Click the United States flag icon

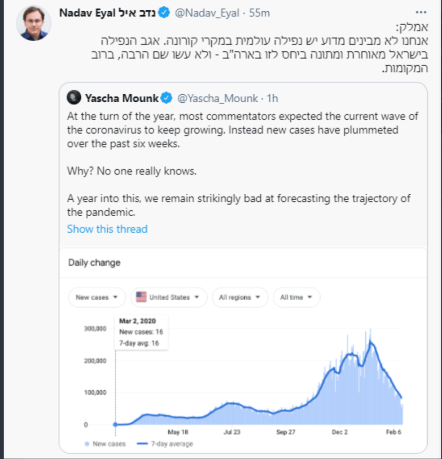pos(141,297)
